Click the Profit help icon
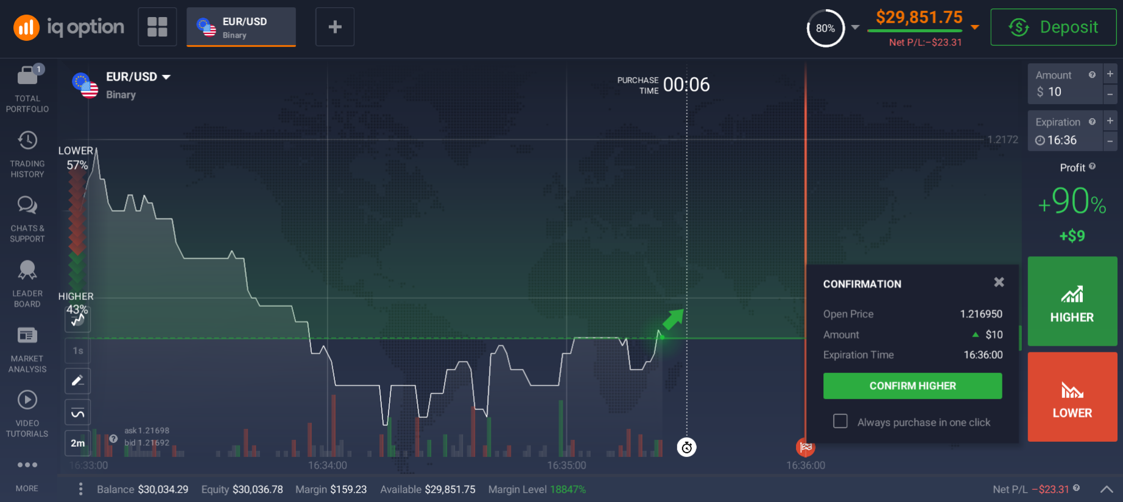 point(1092,166)
